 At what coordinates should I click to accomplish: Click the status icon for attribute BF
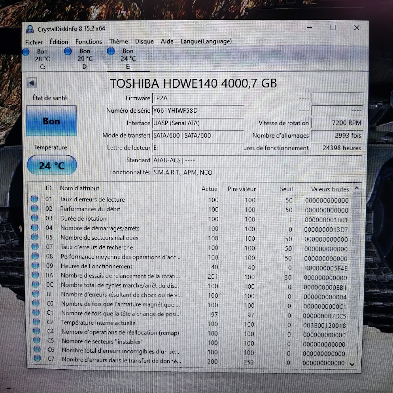(x=36, y=294)
